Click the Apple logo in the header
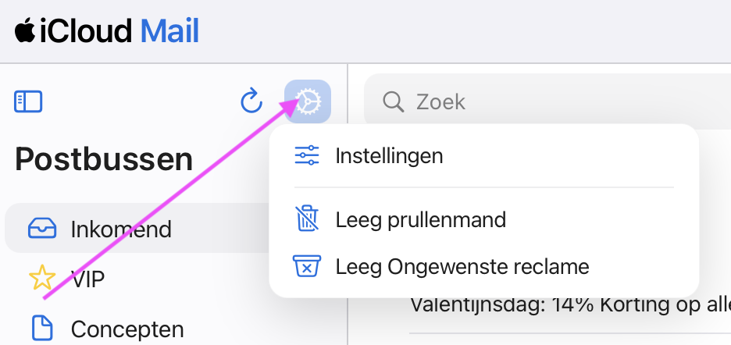This screenshot has height=345, width=731. pos(25,32)
